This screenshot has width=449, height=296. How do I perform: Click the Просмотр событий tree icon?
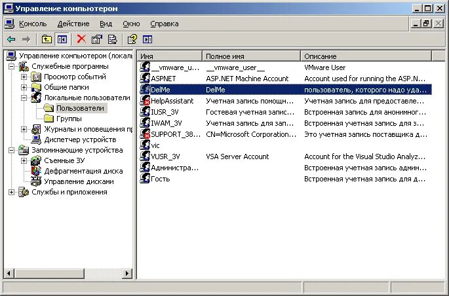click(x=36, y=77)
